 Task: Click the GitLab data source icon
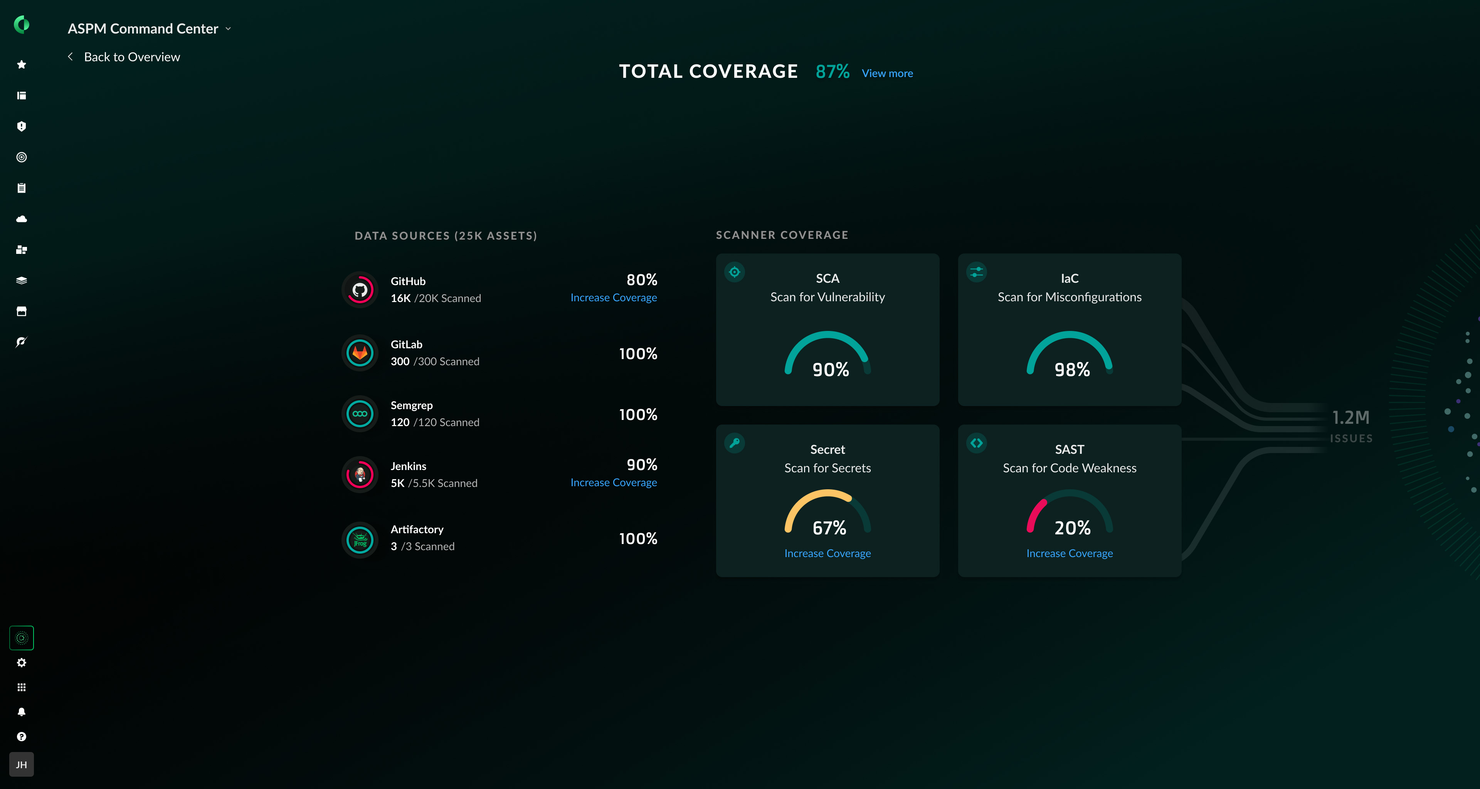coord(360,353)
